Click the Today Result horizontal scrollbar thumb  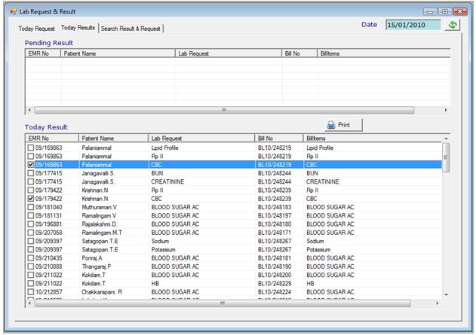point(223,303)
